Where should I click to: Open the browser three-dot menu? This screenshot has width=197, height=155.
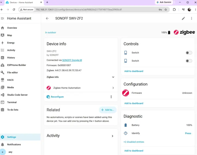click(195, 10)
